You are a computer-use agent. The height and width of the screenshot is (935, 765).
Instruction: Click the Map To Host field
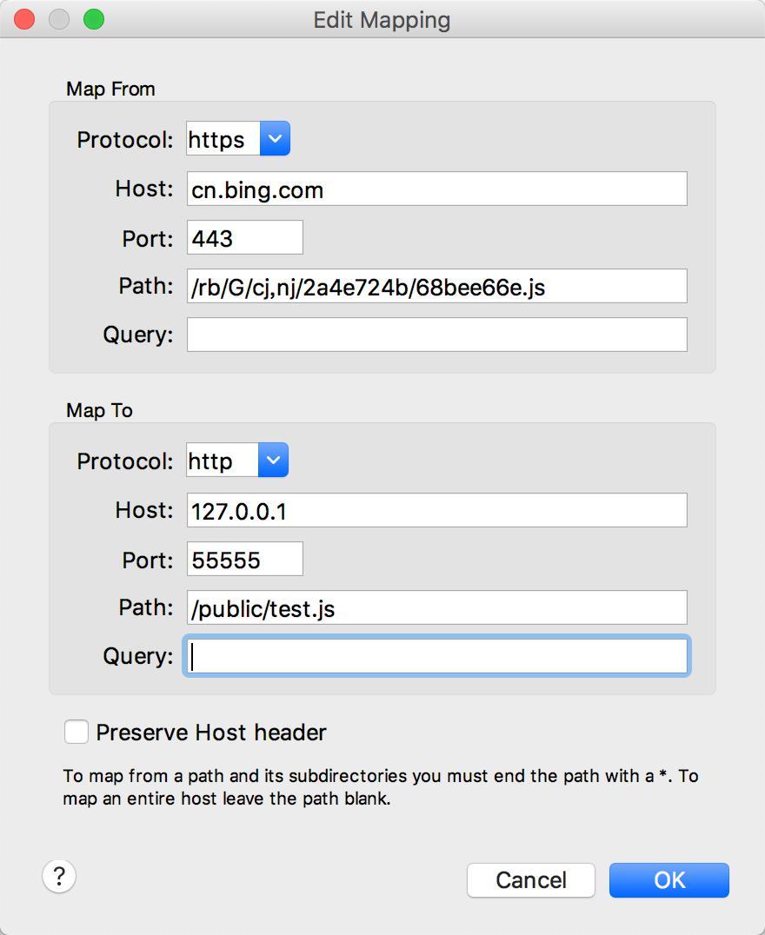click(436, 511)
